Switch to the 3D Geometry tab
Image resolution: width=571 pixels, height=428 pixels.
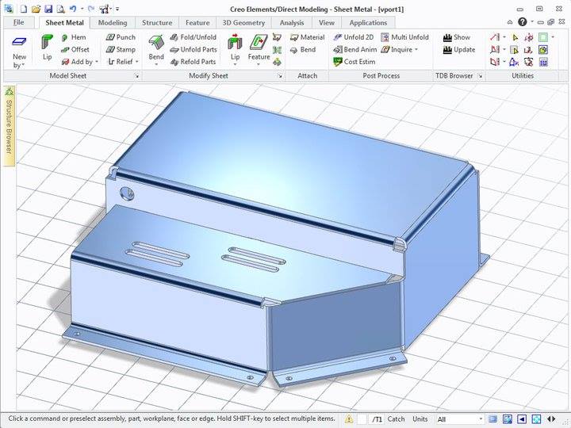pos(243,22)
